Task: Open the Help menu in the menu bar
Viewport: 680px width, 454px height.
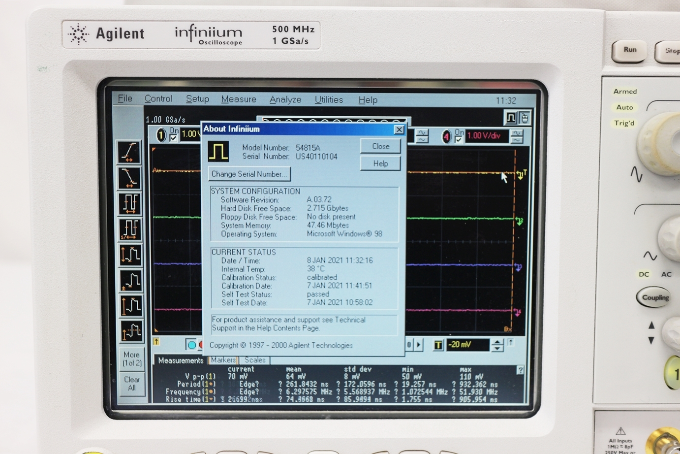Action: (368, 100)
